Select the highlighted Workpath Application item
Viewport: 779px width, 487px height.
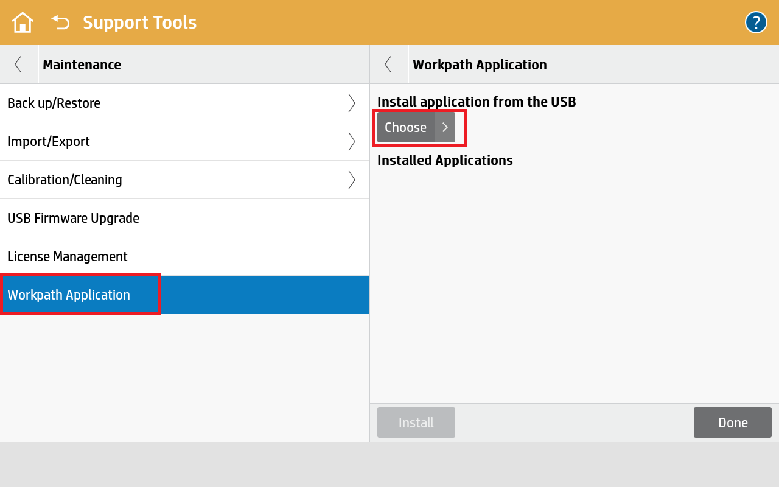(x=69, y=295)
